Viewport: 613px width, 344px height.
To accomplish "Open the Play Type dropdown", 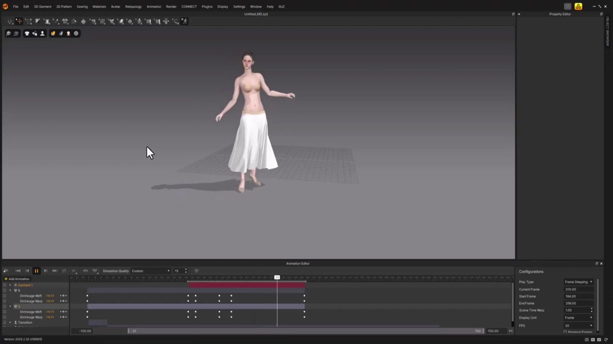I will 578,282.
